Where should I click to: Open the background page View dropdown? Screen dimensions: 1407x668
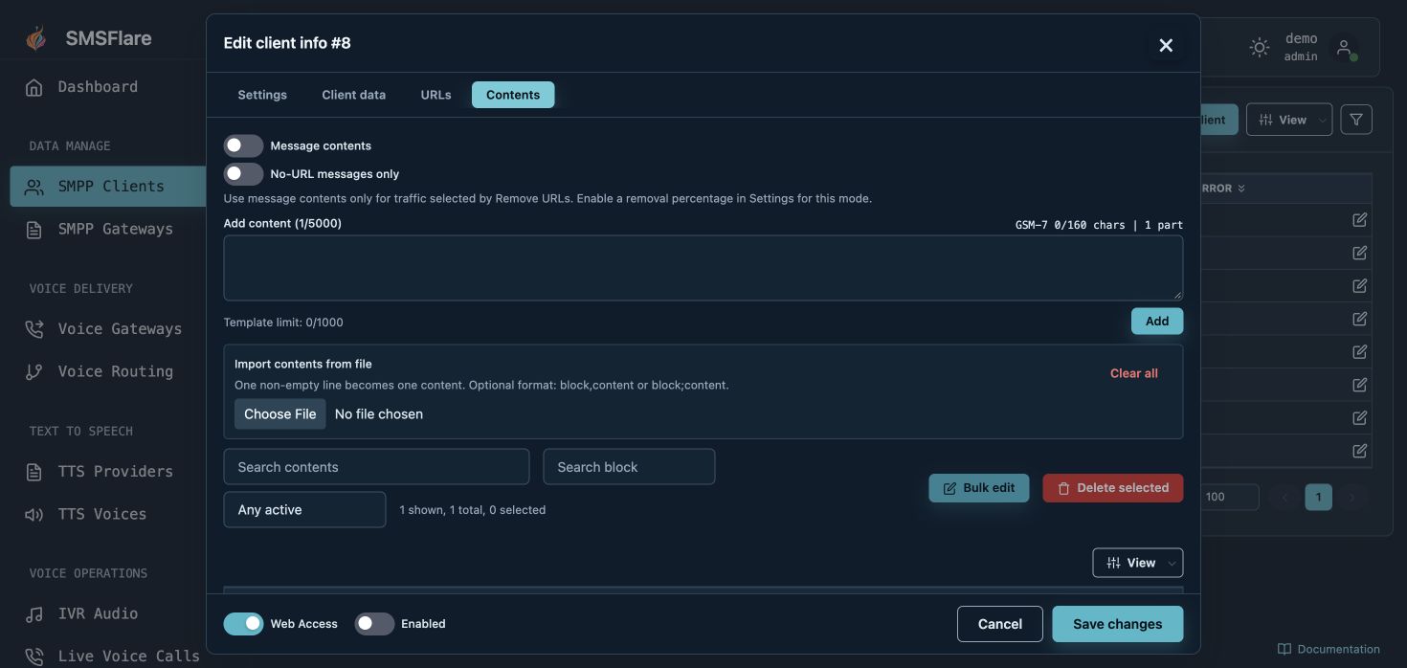coord(1289,120)
